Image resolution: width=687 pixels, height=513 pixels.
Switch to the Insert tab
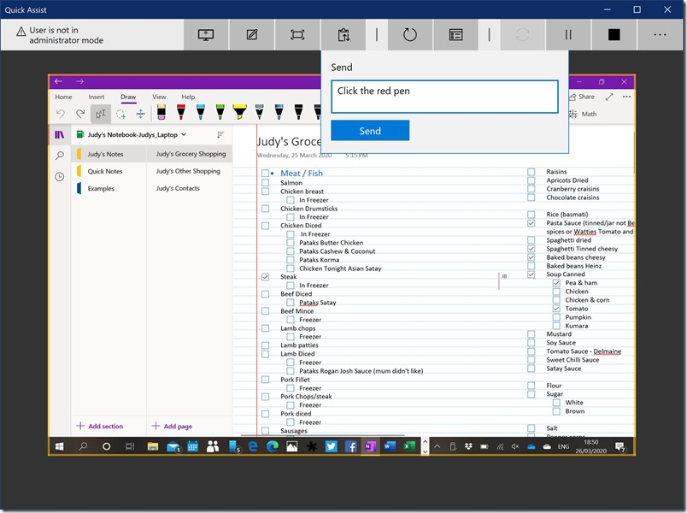pyautogui.click(x=97, y=97)
